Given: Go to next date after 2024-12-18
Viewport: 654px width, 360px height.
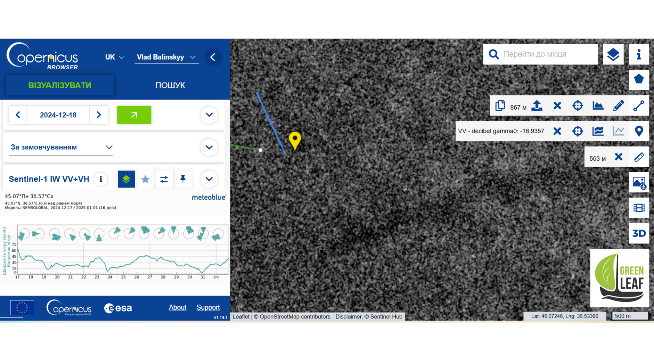Looking at the screenshot, I should [99, 115].
